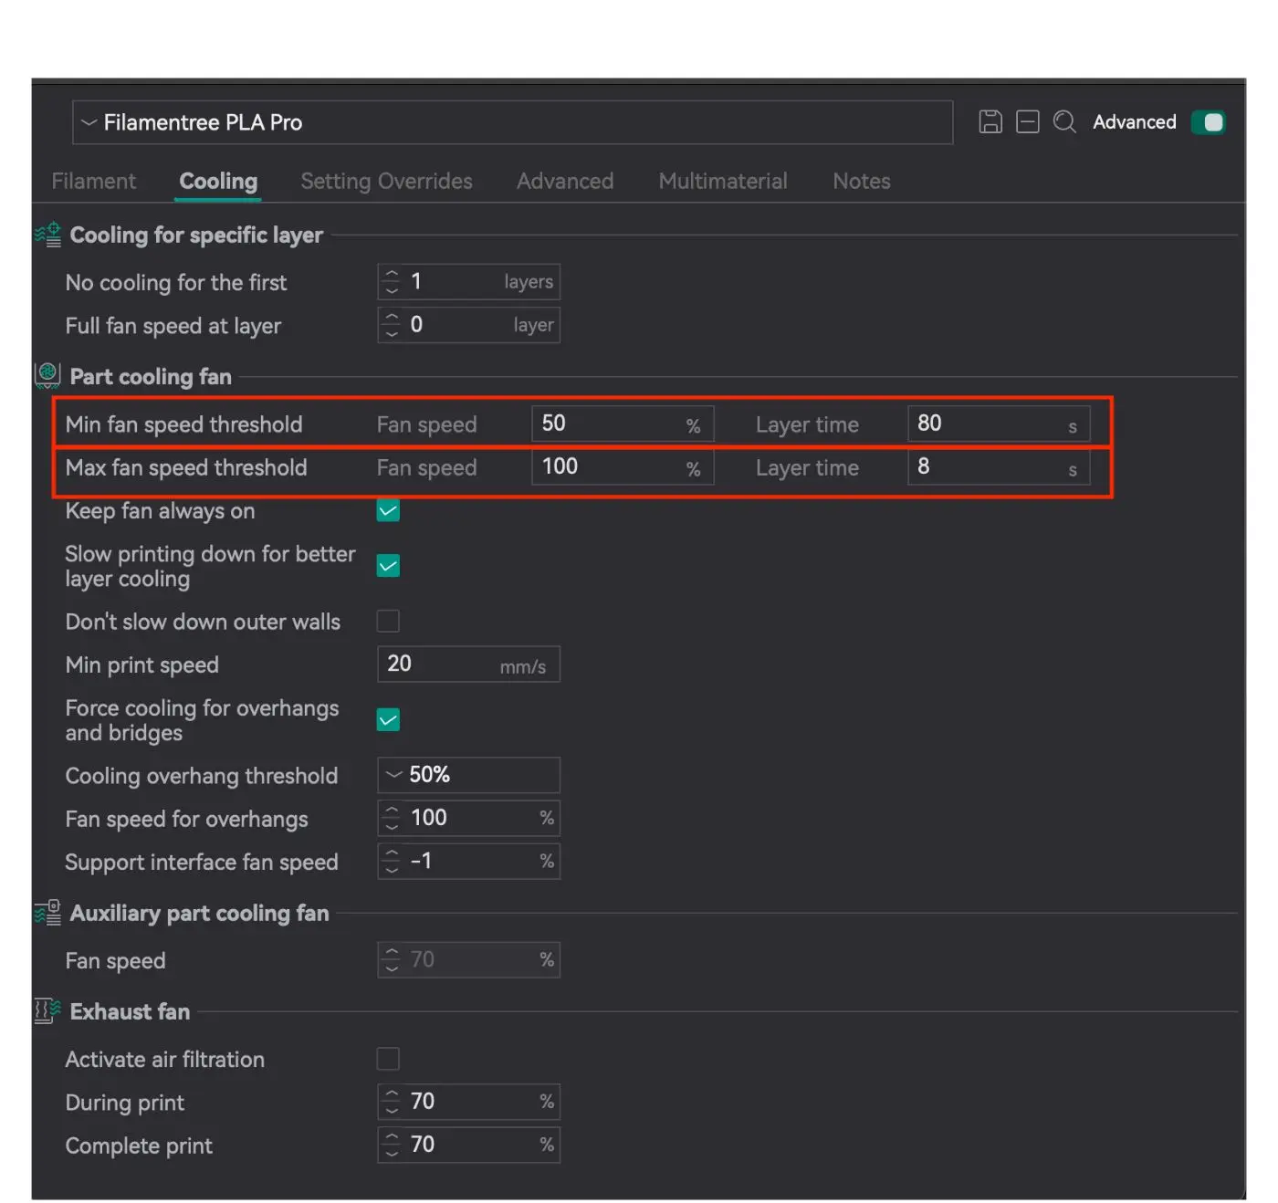This screenshot has height=1203, width=1278.
Task: Increase the No cooling for the first layers value
Action: (x=392, y=275)
